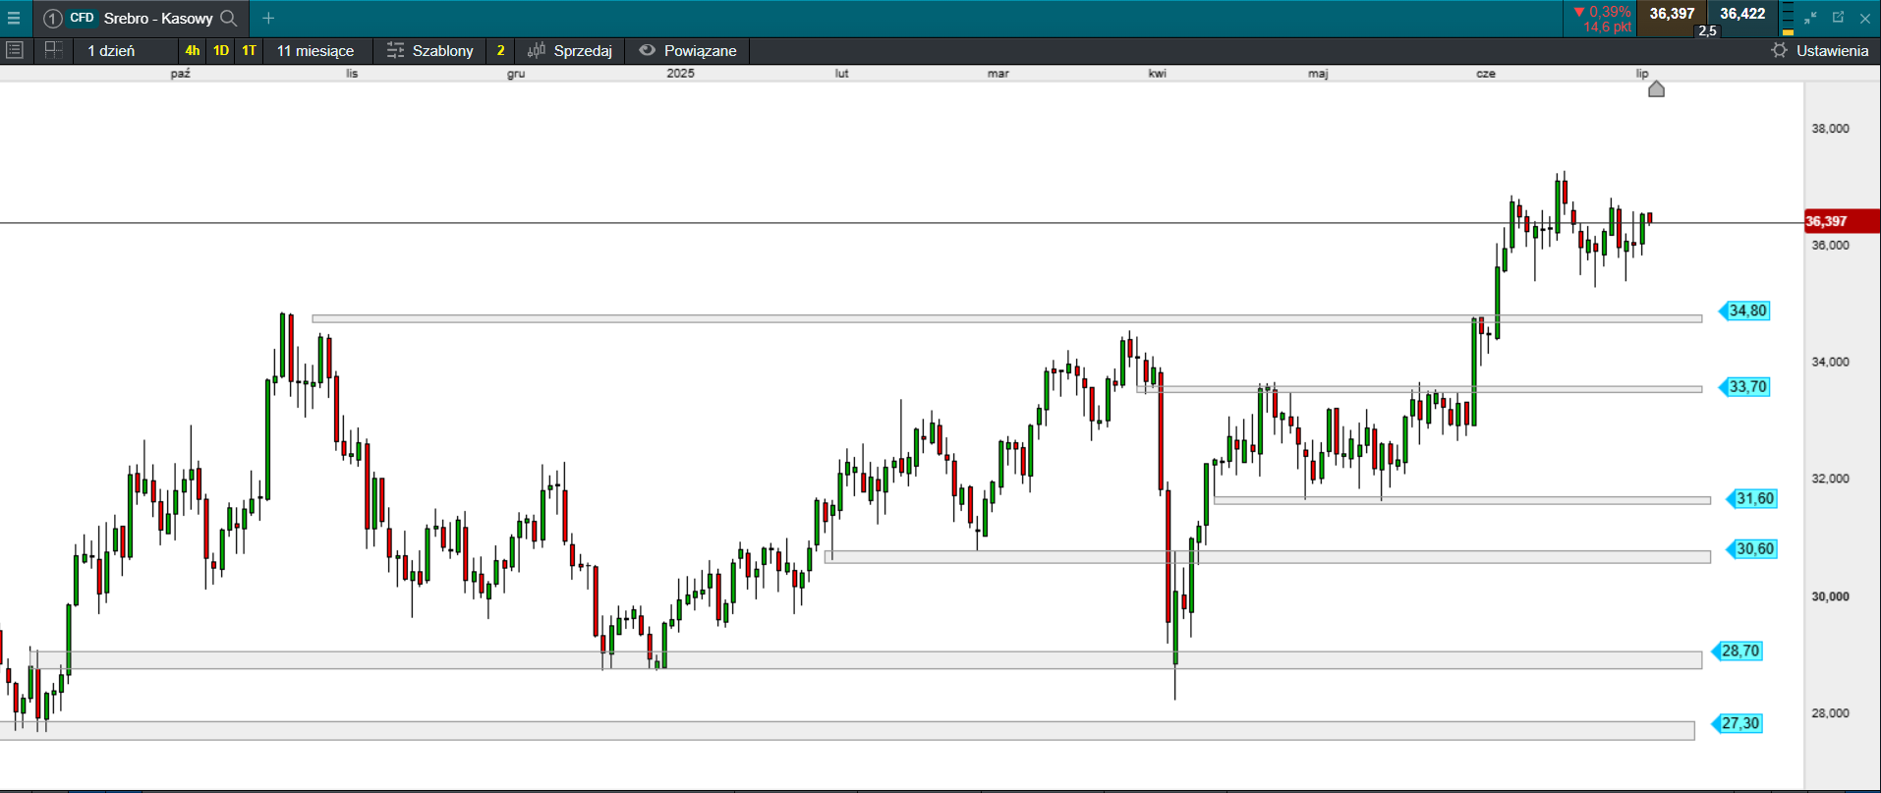
Task: Click the cze month label
Action: (x=1486, y=74)
